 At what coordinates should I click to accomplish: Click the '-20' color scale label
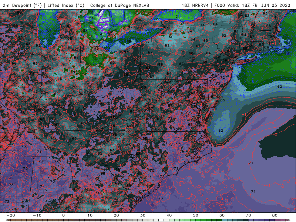pos(11,215)
